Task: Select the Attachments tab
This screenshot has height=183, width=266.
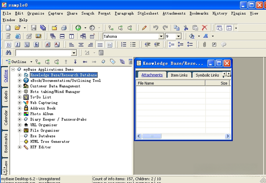Action: pyautogui.click(x=152, y=75)
